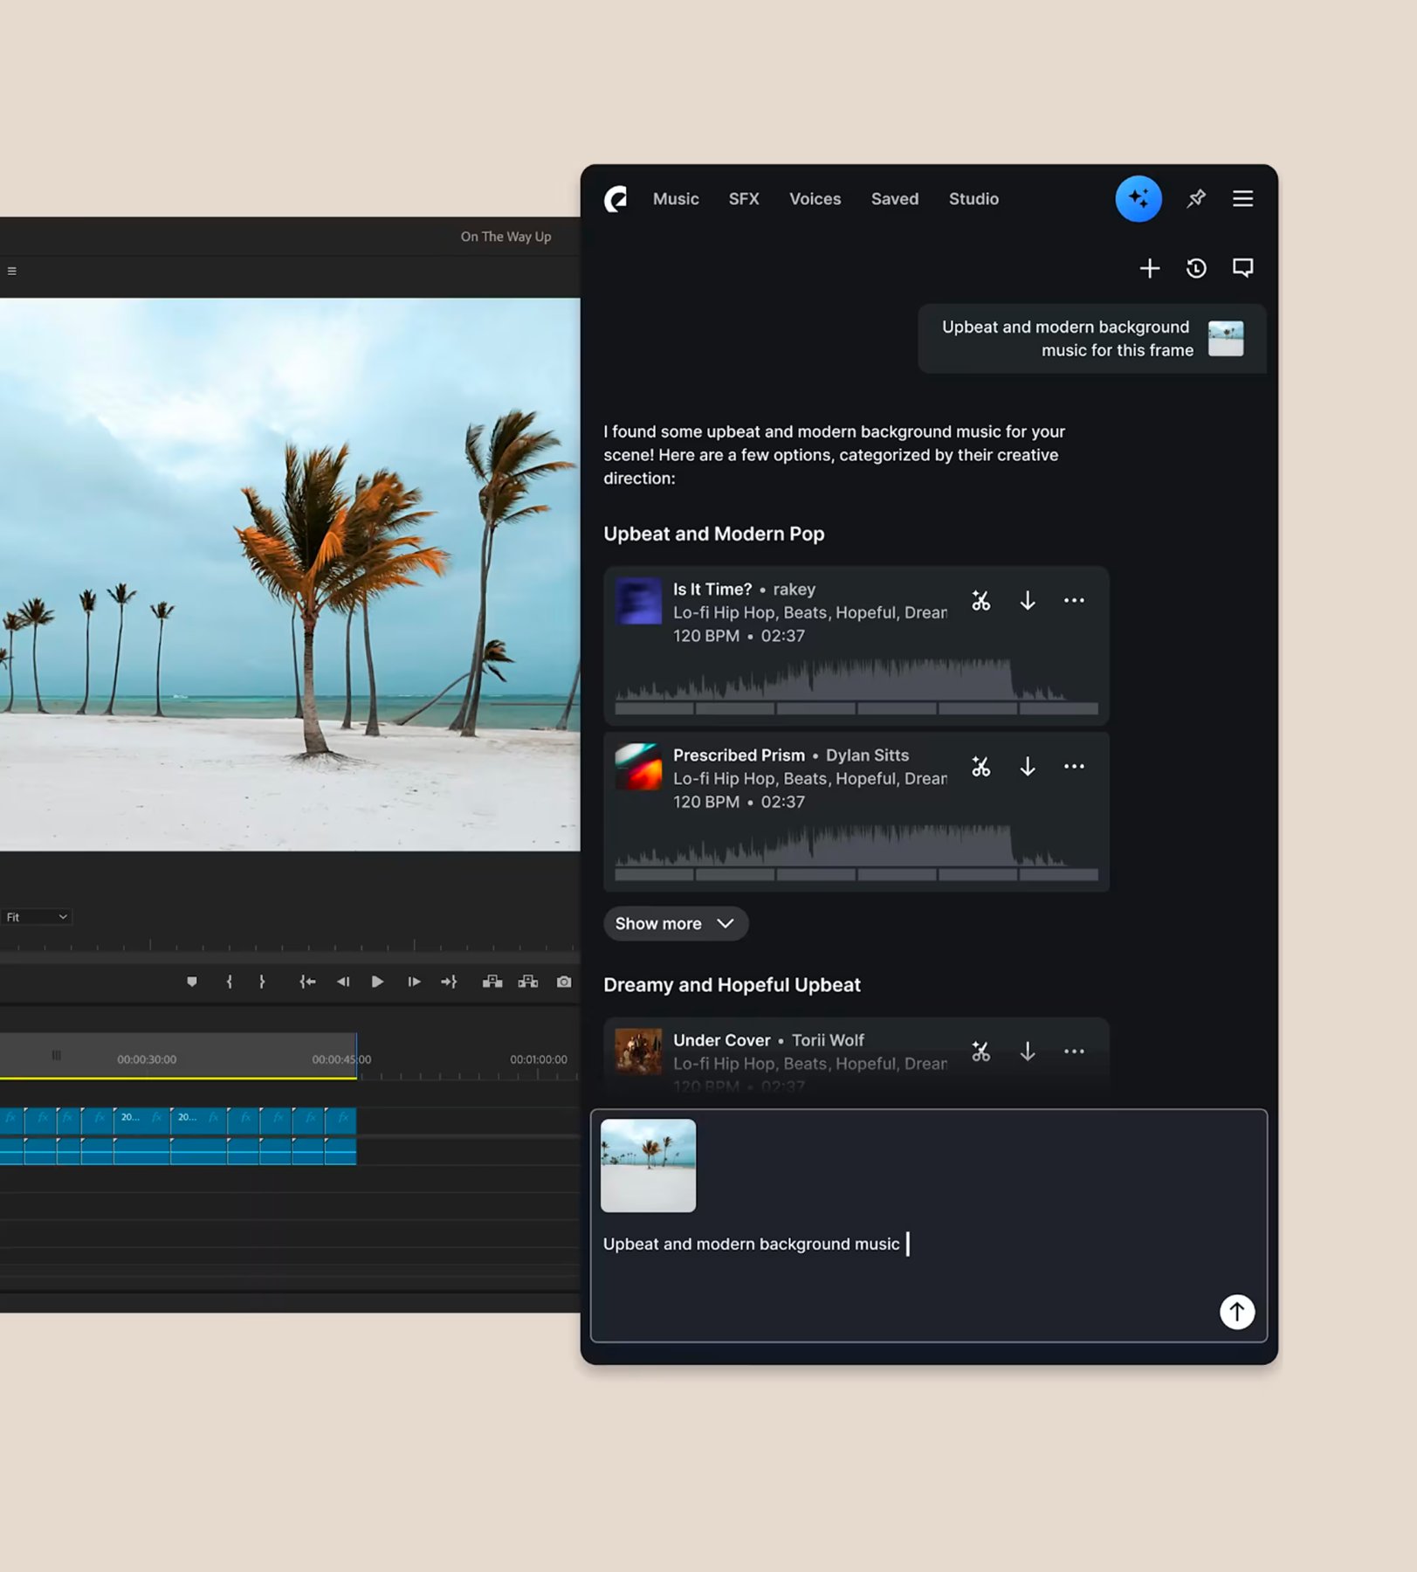Click the feedback comment icon
The height and width of the screenshot is (1572, 1417).
[1243, 268]
